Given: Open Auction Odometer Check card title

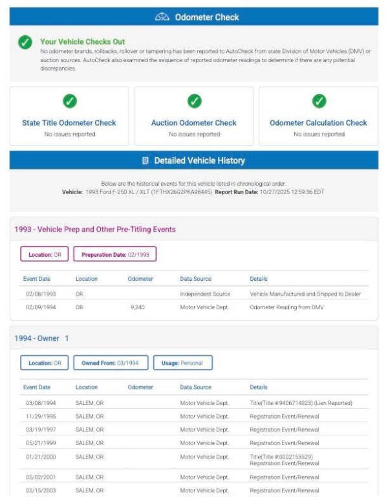Looking at the screenshot, I should click(x=194, y=123).
